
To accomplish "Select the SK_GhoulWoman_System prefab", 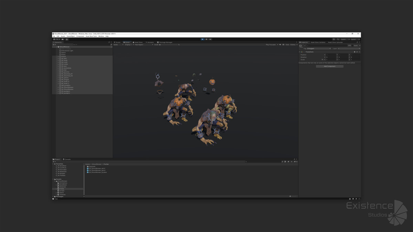I will 97,172.
